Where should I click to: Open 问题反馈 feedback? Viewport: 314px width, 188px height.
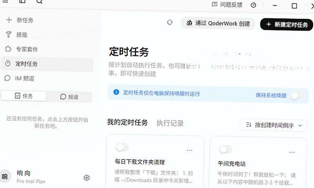[227, 4]
